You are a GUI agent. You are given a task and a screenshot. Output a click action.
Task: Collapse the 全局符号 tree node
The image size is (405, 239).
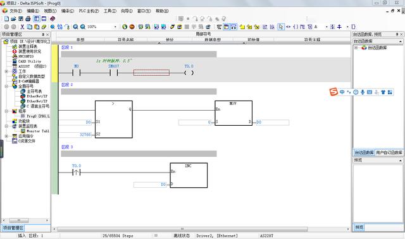coord(6,86)
